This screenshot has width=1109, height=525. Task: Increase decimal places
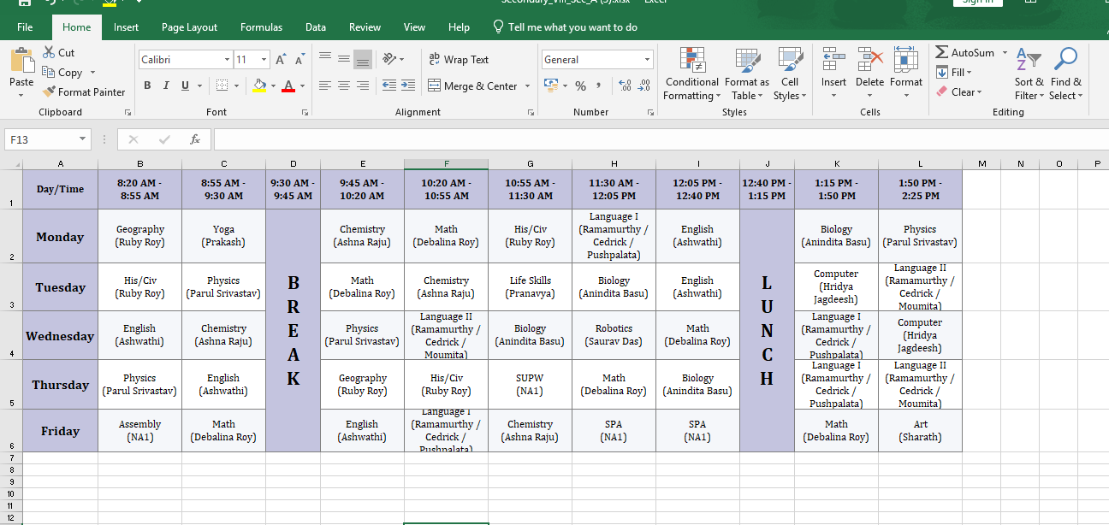[624, 86]
